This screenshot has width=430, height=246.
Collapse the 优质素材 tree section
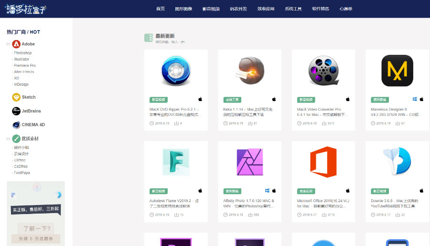8,139
